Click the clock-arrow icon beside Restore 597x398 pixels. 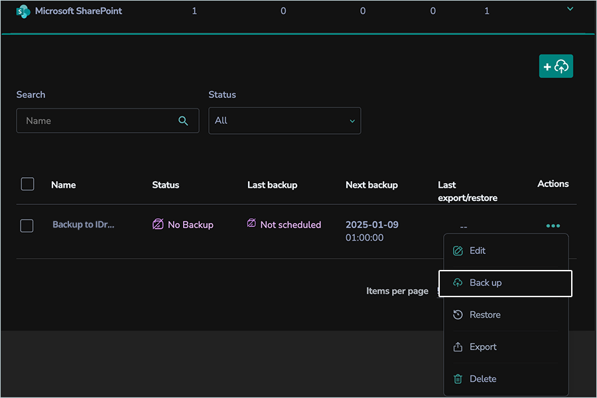[x=458, y=315]
